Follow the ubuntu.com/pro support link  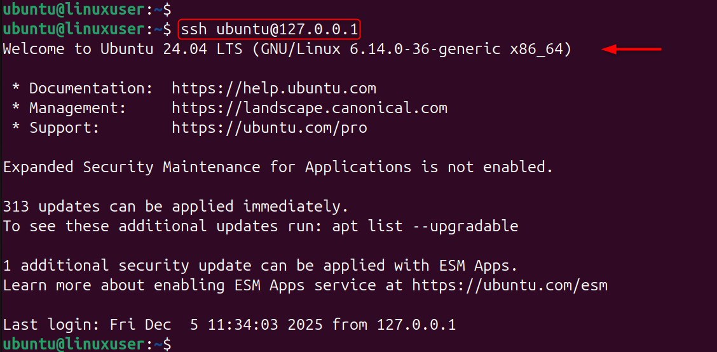click(270, 128)
